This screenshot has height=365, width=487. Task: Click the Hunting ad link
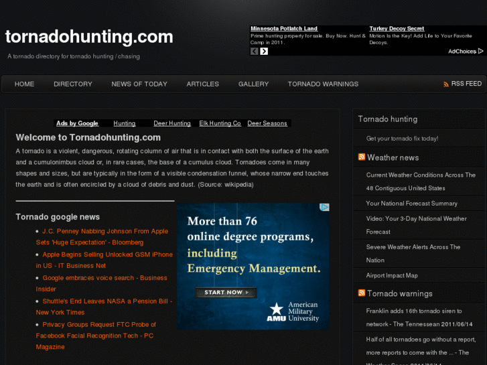[125, 123]
